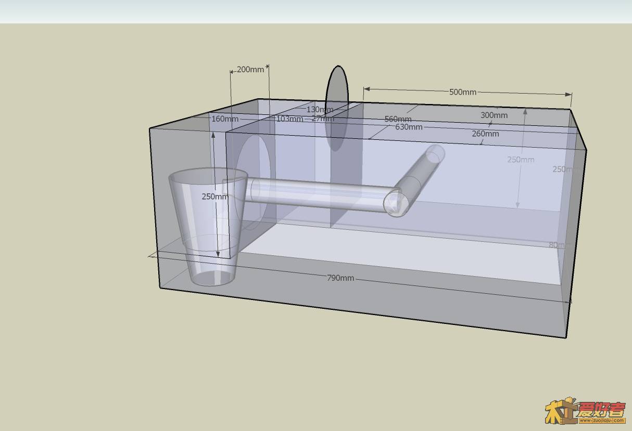Click the 260mm dimension label
632x431 pixels.
pyautogui.click(x=485, y=134)
